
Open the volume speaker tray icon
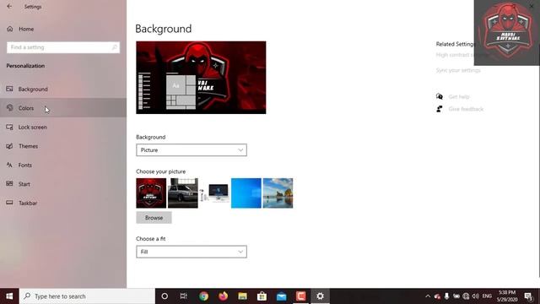(476, 296)
